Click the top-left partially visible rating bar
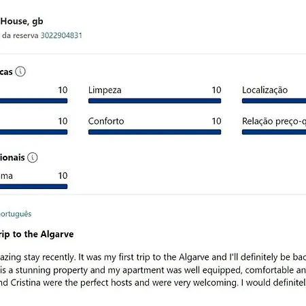This screenshot has height=306, width=306. click(34, 101)
